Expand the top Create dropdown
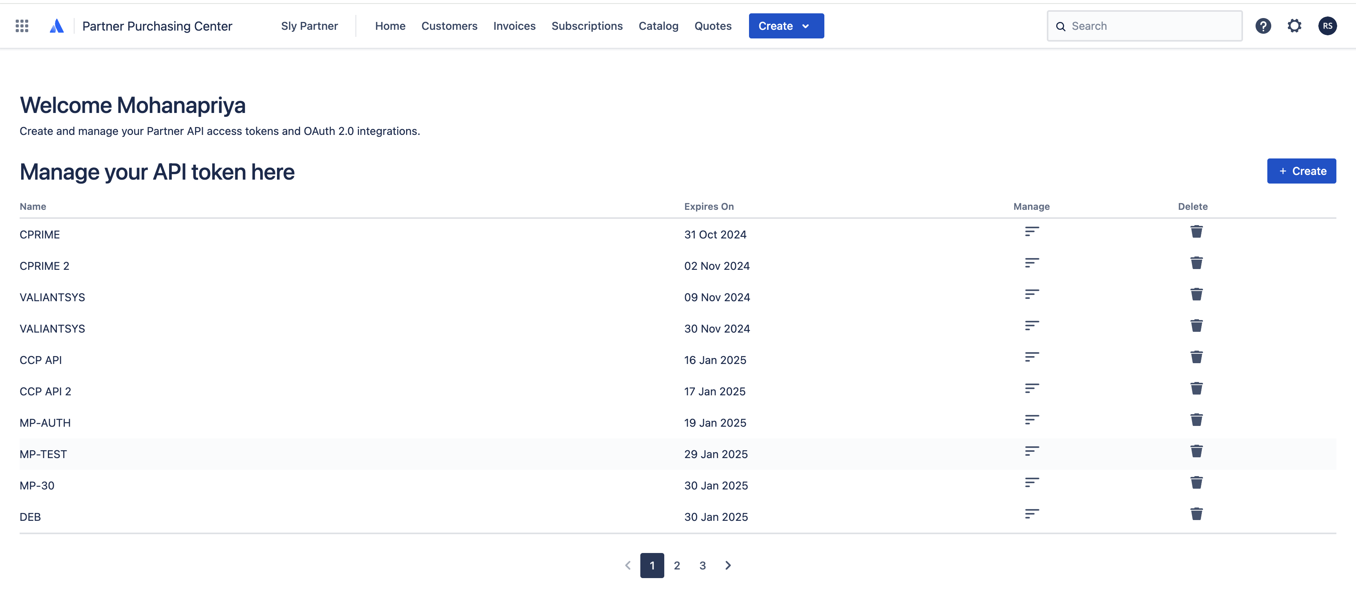 tap(786, 26)
